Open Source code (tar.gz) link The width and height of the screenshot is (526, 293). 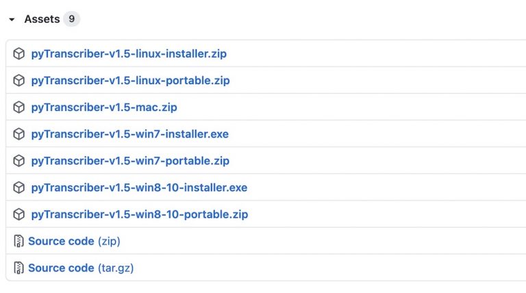pyautogui.click(x=80, y=268)
